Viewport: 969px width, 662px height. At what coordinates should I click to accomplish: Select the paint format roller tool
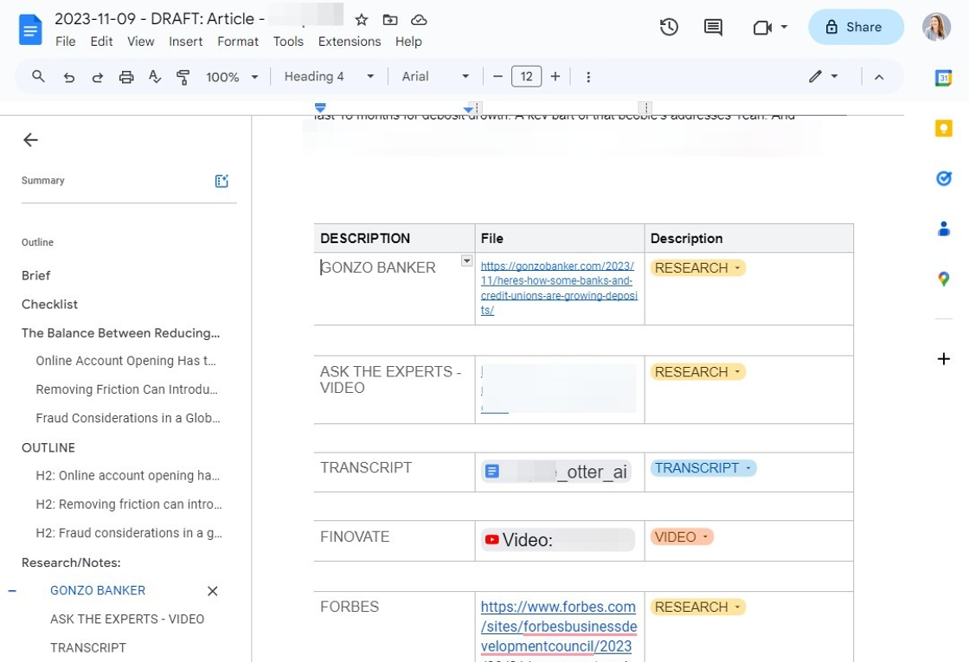pyautogui.click(x=183, y=77)
